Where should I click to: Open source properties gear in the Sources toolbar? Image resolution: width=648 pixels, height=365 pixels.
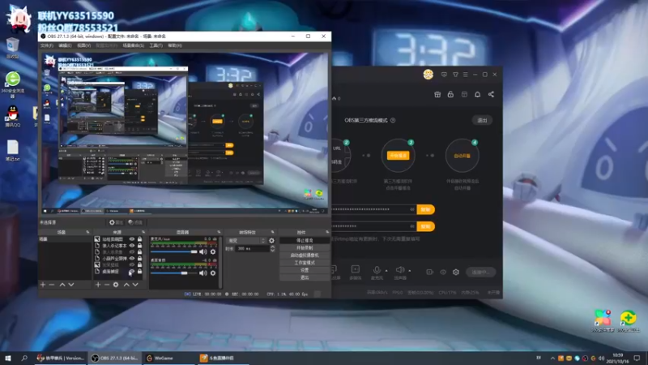tap(116, 285)
